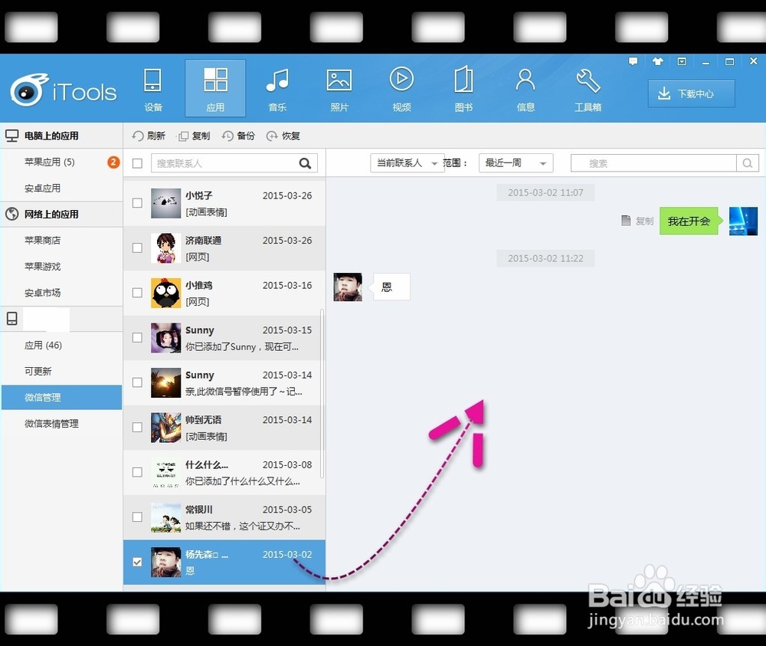
Task: Switch to the 应用 apps tab
Action: pyautogui.click(x=215, y=89)
